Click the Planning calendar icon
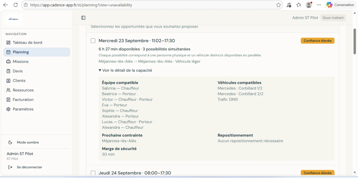The image size is (358, 178). pyautogui.click(x=8, y=52)
